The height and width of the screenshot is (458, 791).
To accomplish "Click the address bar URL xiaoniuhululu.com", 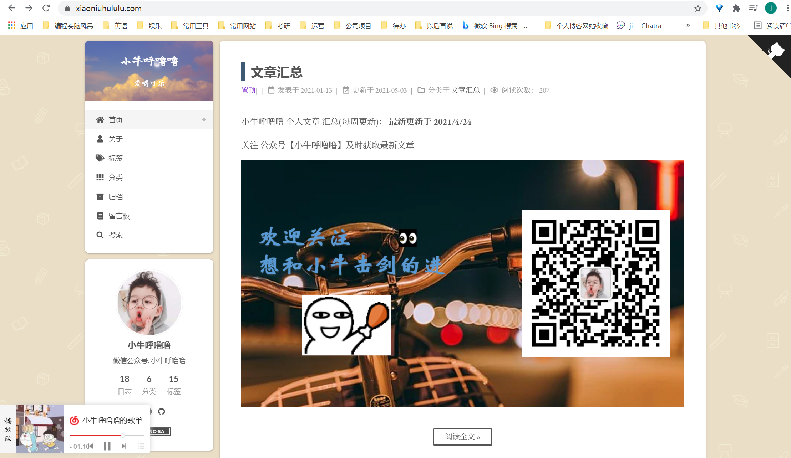I will 108,8.
